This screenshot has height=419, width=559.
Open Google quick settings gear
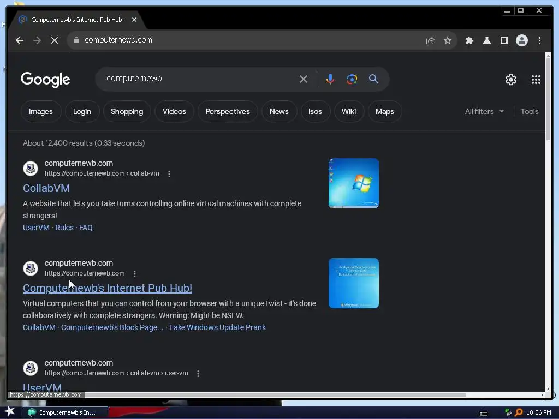point(511,80)
